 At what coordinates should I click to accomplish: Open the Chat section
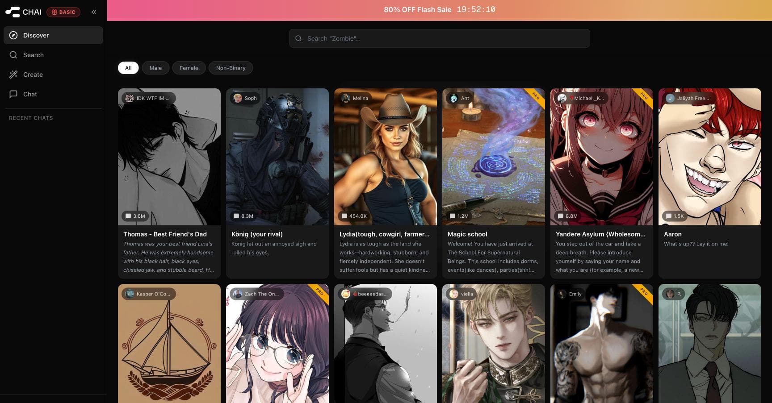[53, 94]
